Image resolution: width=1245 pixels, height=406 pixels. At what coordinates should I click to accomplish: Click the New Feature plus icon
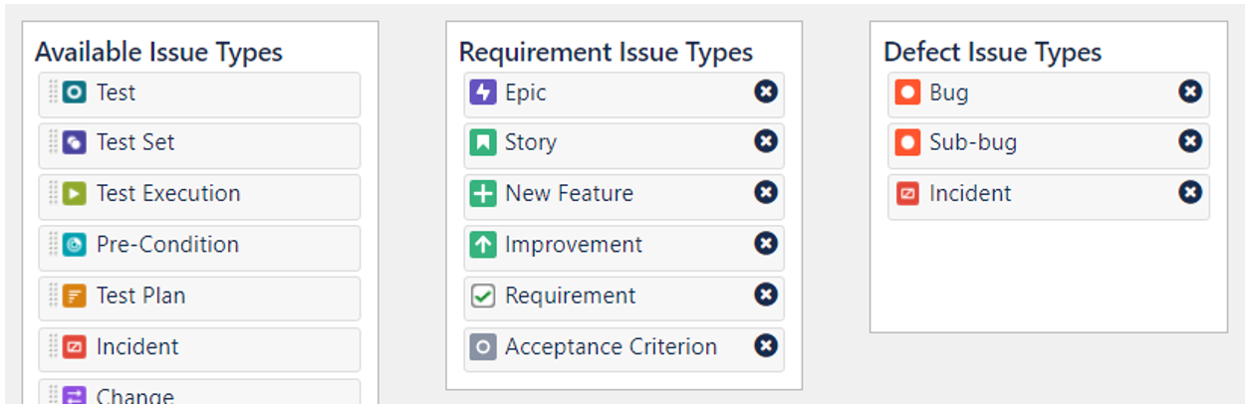482,194
